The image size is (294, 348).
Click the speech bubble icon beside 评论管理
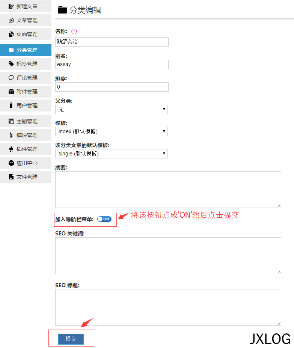click(11, 78)
